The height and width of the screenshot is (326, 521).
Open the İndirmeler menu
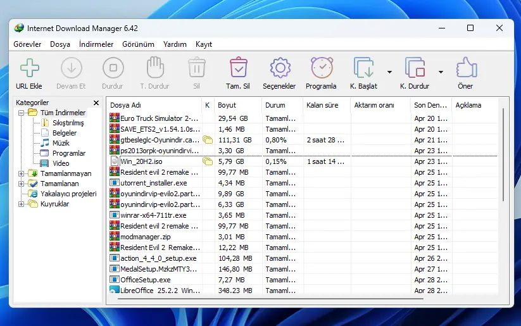click(x=96, y=44)
